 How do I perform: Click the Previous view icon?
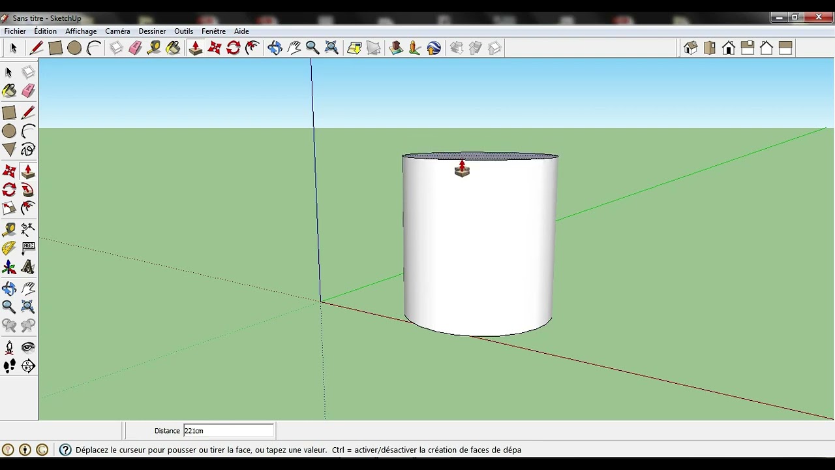pyautogui.click(x=9, y=325)
